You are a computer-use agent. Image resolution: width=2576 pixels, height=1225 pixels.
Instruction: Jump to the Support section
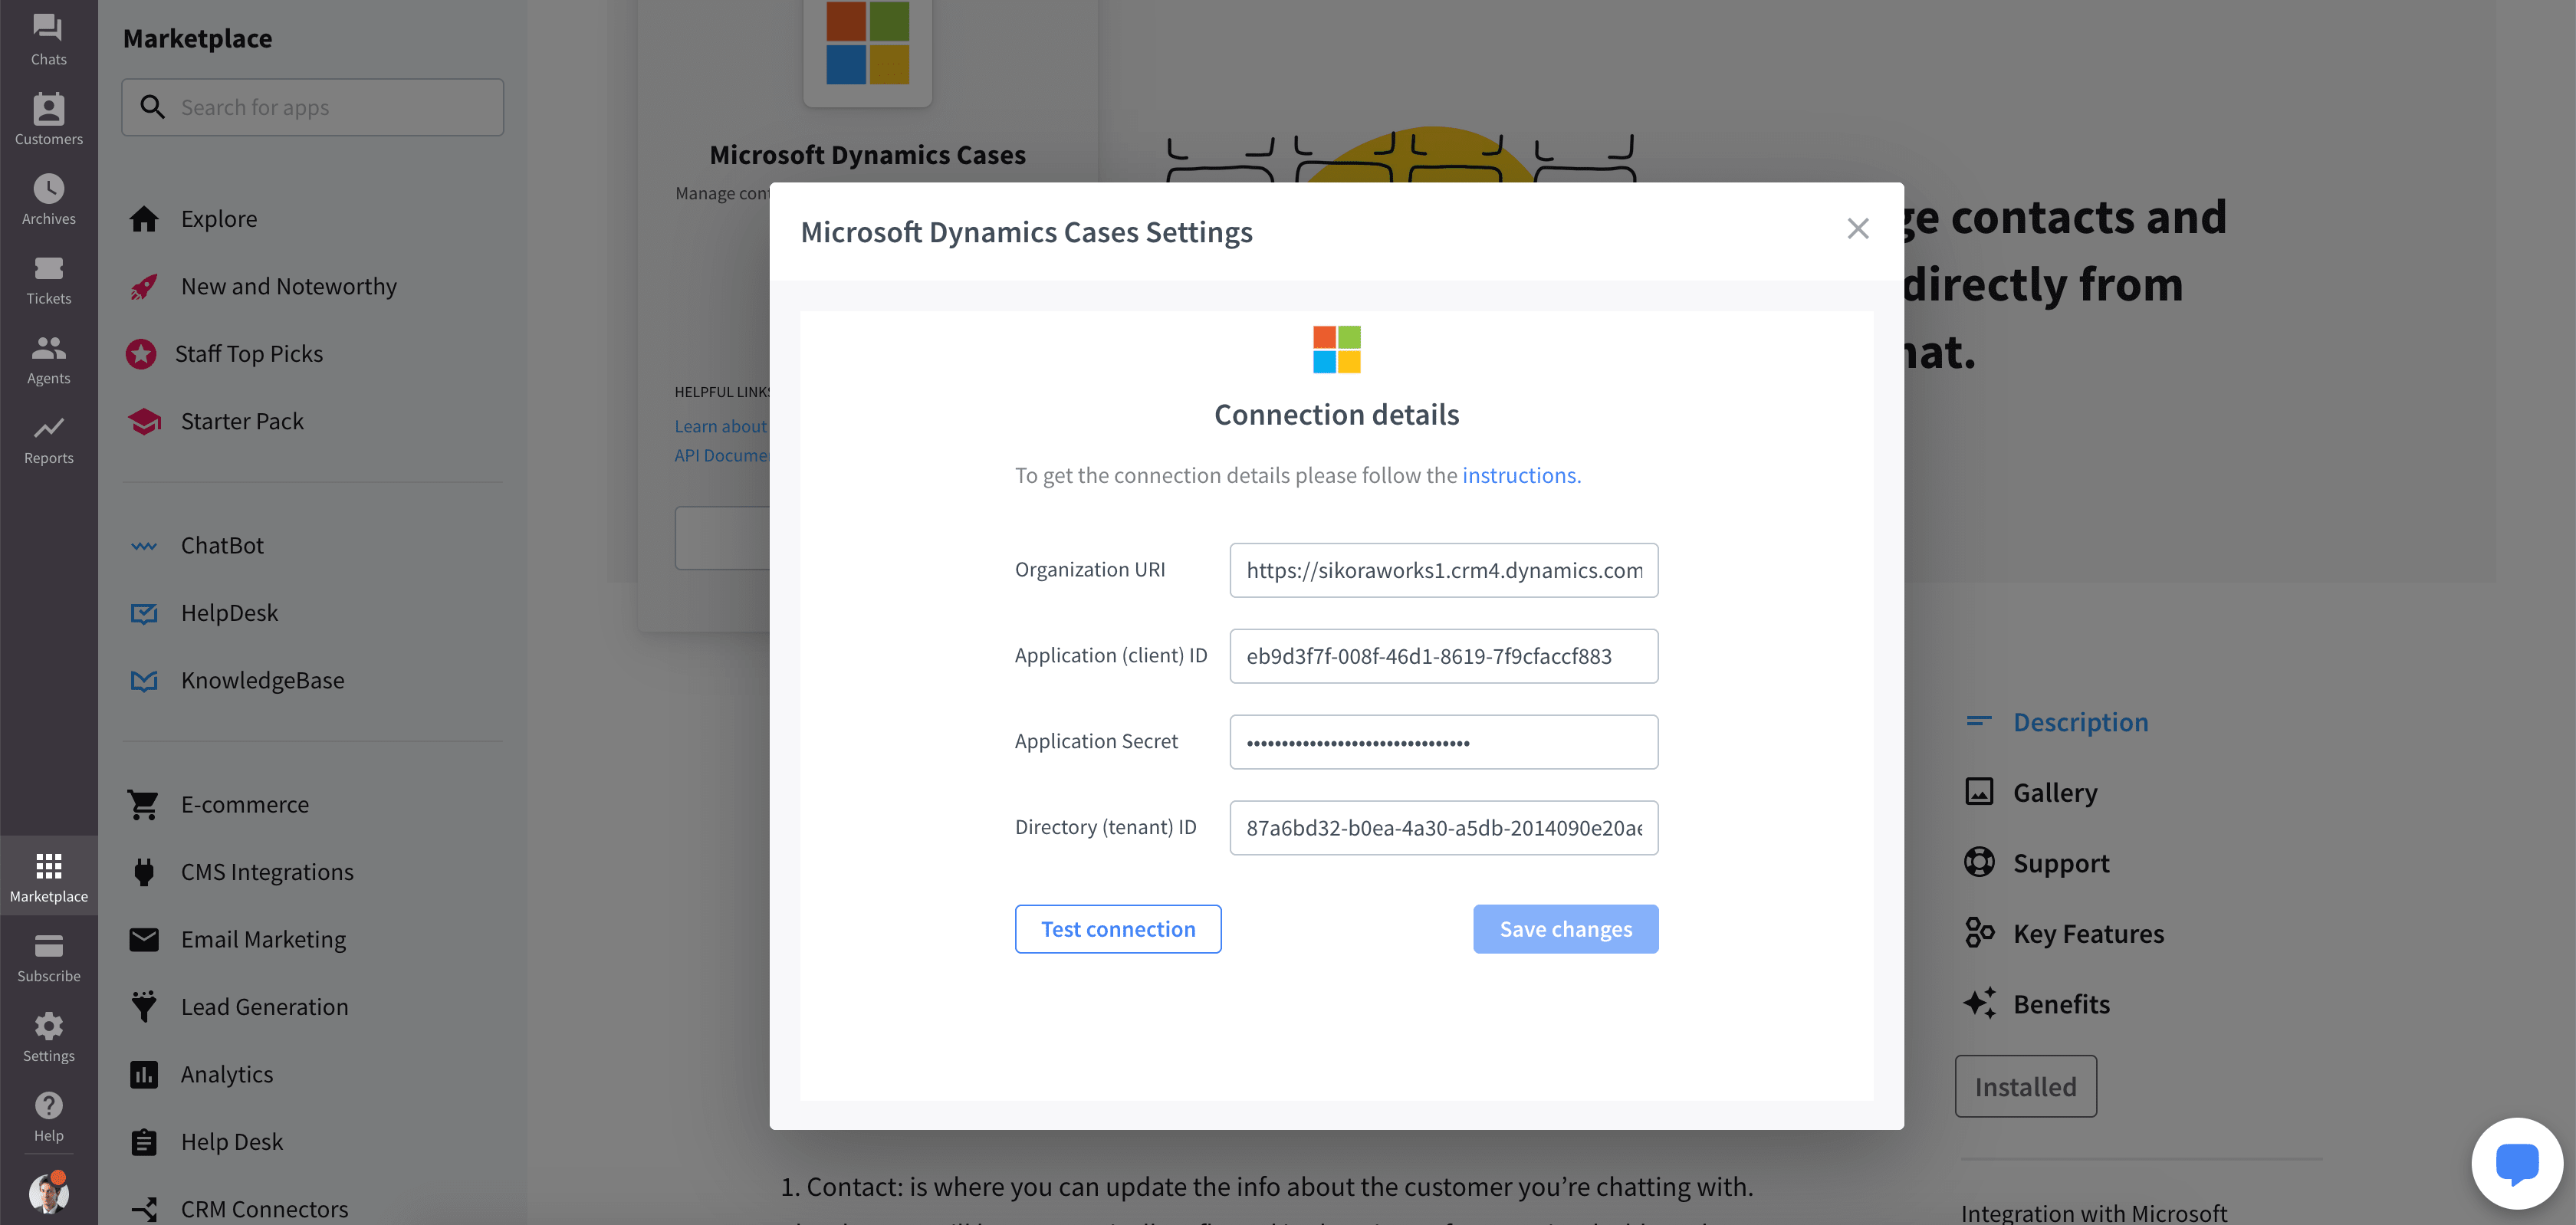(x=2061, y=863)
